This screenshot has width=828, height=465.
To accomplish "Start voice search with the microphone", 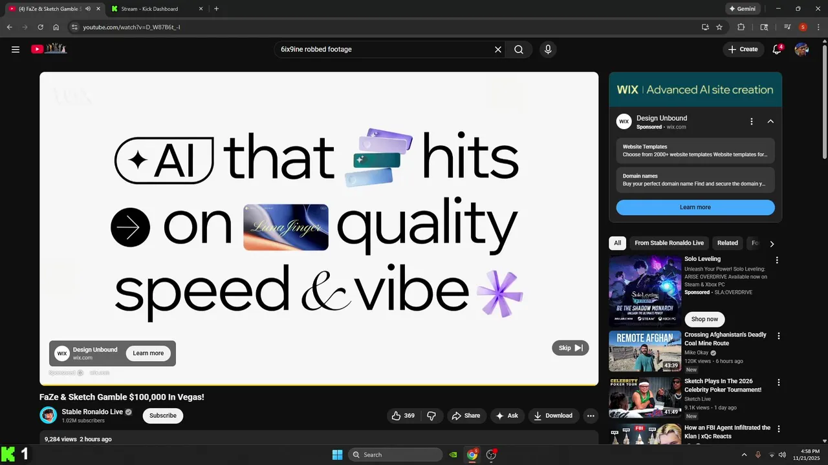I will tap(548, 49).
